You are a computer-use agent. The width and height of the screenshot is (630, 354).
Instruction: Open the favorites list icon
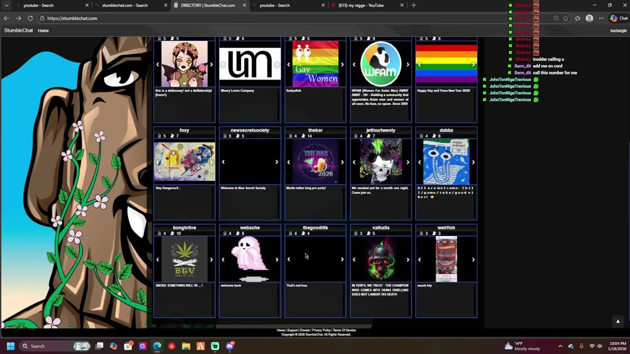tap(577, 18)
